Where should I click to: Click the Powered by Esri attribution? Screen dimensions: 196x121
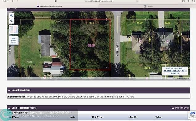pos(183,79)
